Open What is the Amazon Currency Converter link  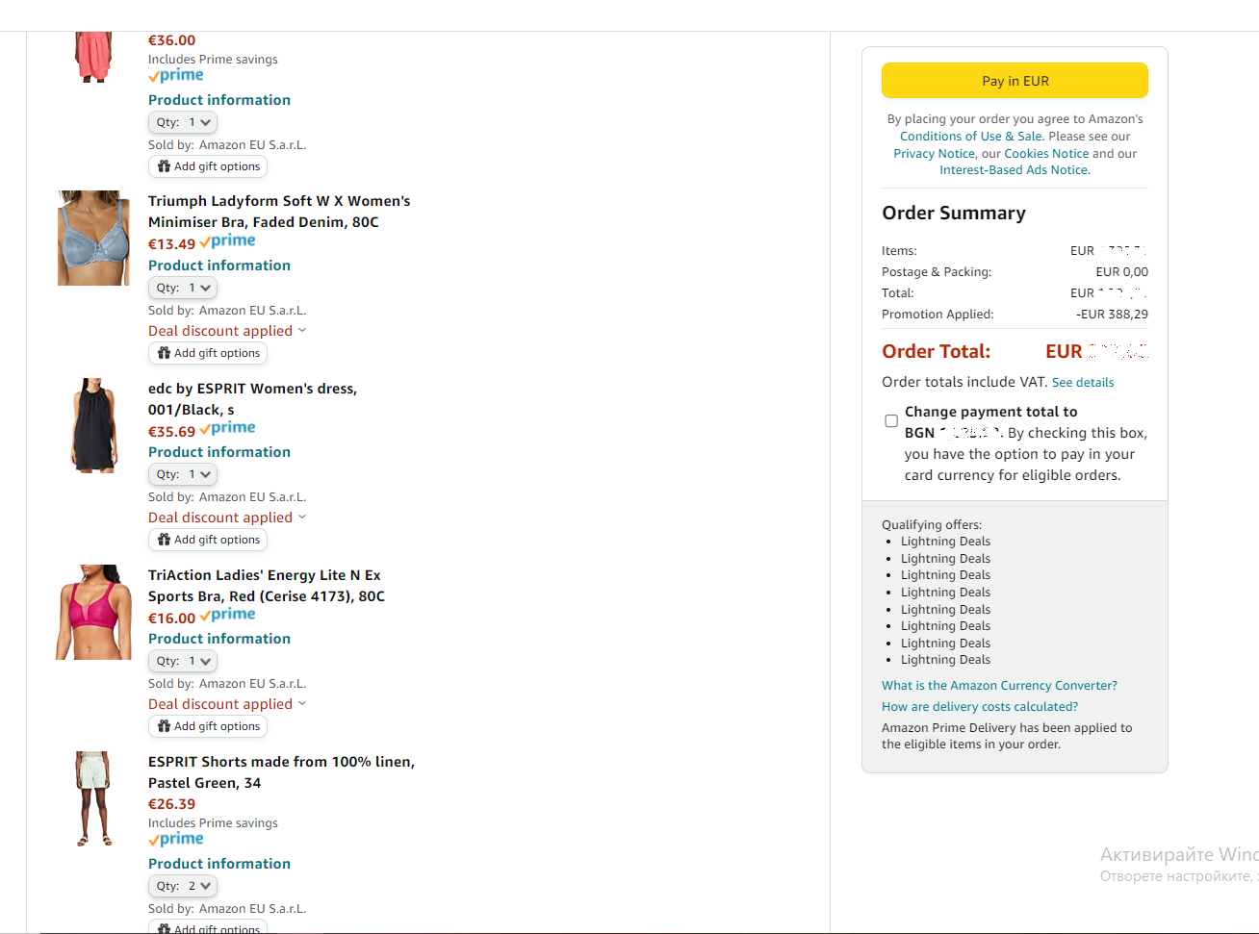click(999, 686)
